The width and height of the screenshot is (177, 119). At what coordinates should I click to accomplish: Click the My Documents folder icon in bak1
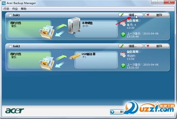click(47, 30)
